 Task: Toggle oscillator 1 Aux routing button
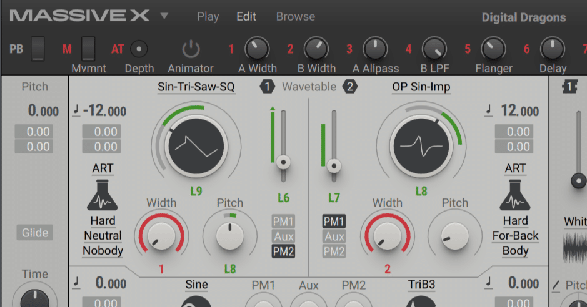click(x=283, y=236)
